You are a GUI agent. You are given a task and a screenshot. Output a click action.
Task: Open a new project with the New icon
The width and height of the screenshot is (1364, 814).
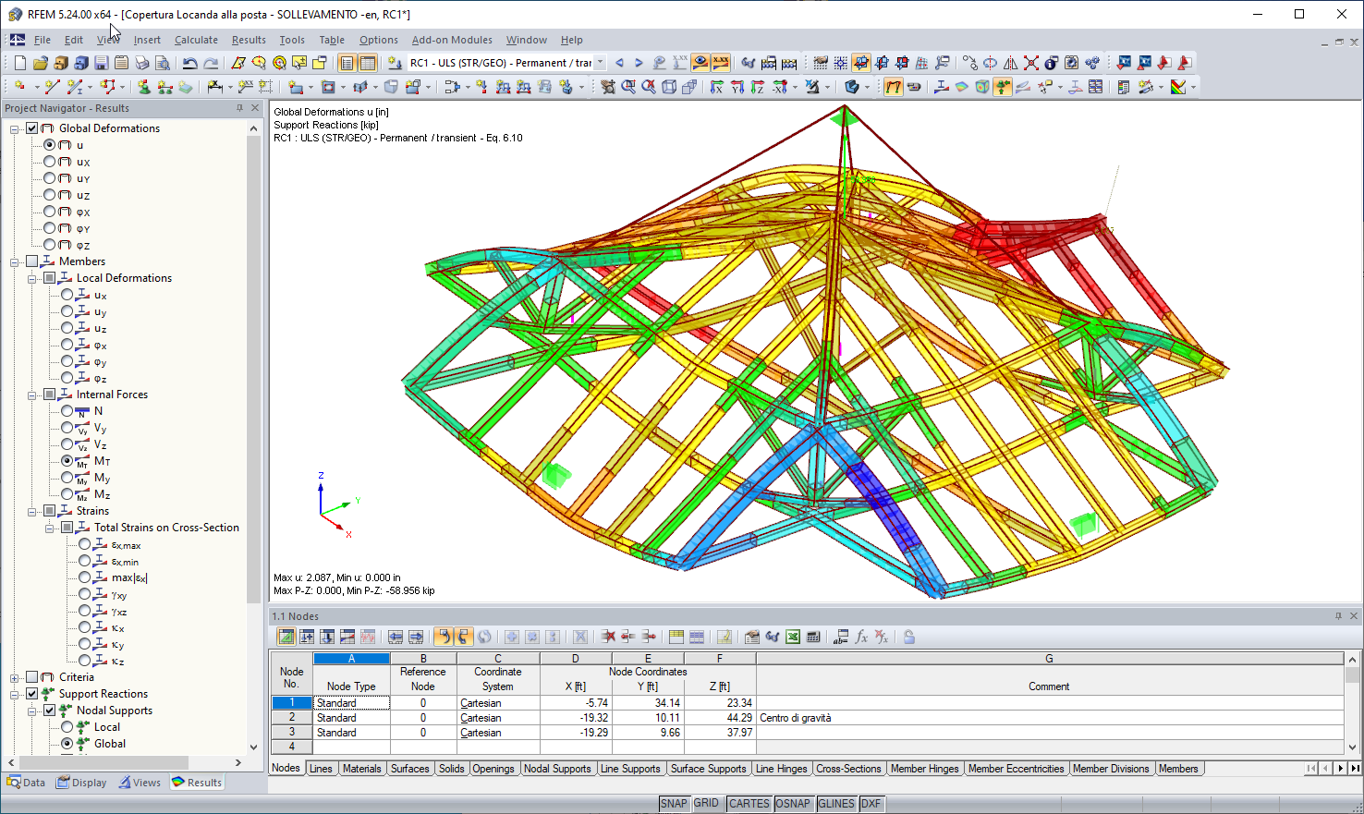pos(18,62)
